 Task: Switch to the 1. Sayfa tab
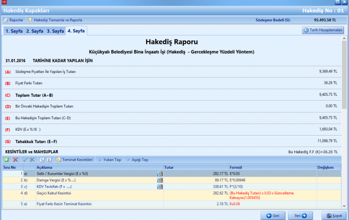pyautogui.click(x=13, y=31)
